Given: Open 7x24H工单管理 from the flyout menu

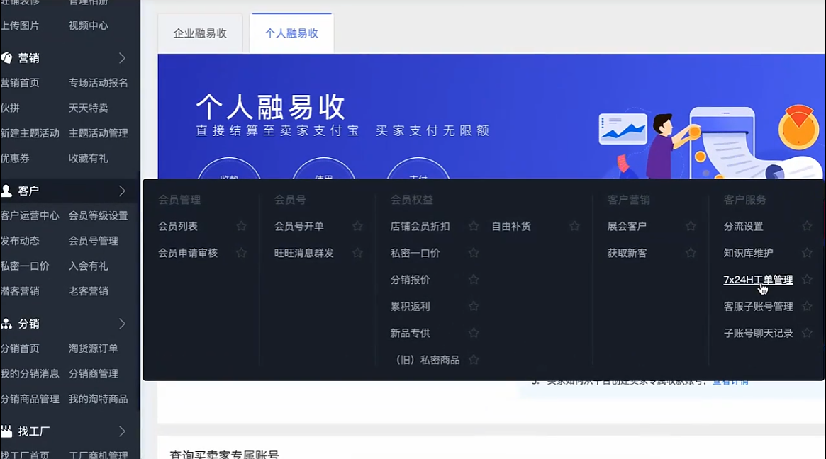Looking at the screenshot, I should click(x=758, y=280).
